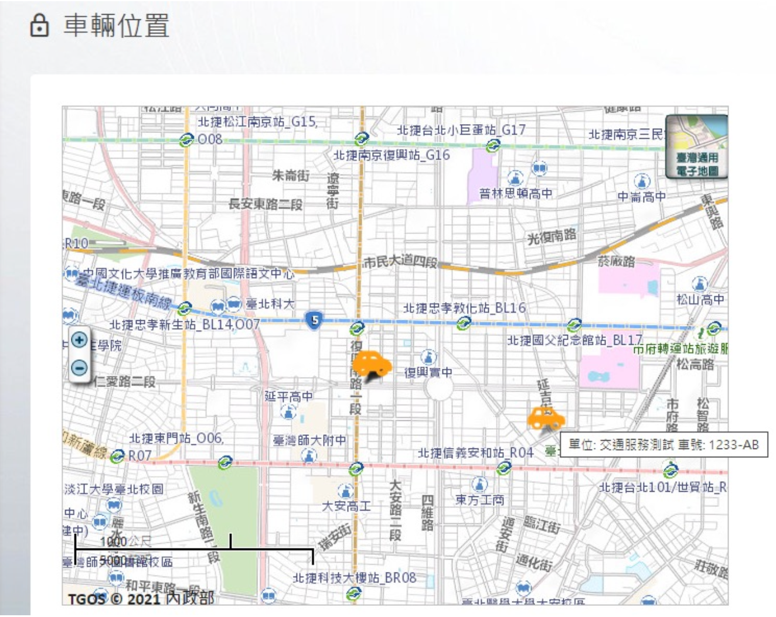The width and height of the screenshot is (776, 617).
Task: Switch basemap via 臺灣通用電子地圖 thumbnail
Action: [x=697, y=146]
